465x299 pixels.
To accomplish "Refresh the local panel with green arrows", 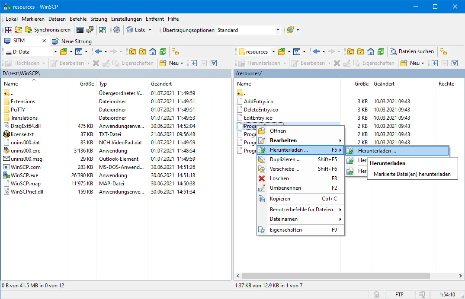I will point(163,52).
